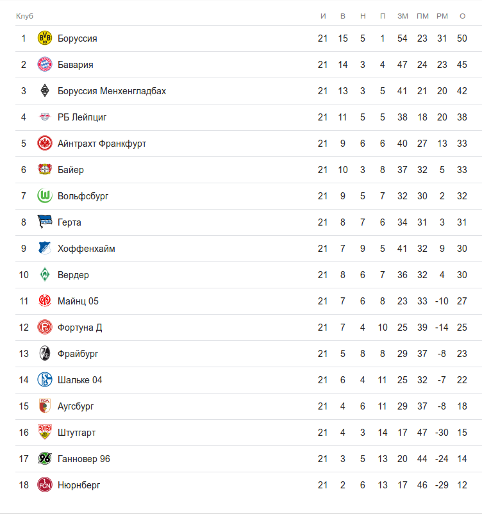The height and width of the screenshot is (514, 482).
Task: Click the Hannover 96 logo
Action: 44,459
